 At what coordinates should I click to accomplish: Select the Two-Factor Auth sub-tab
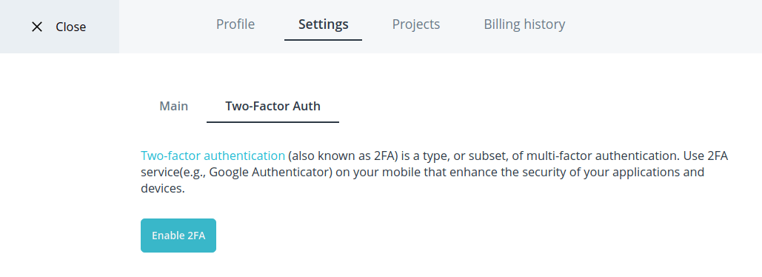coord(273,106)
